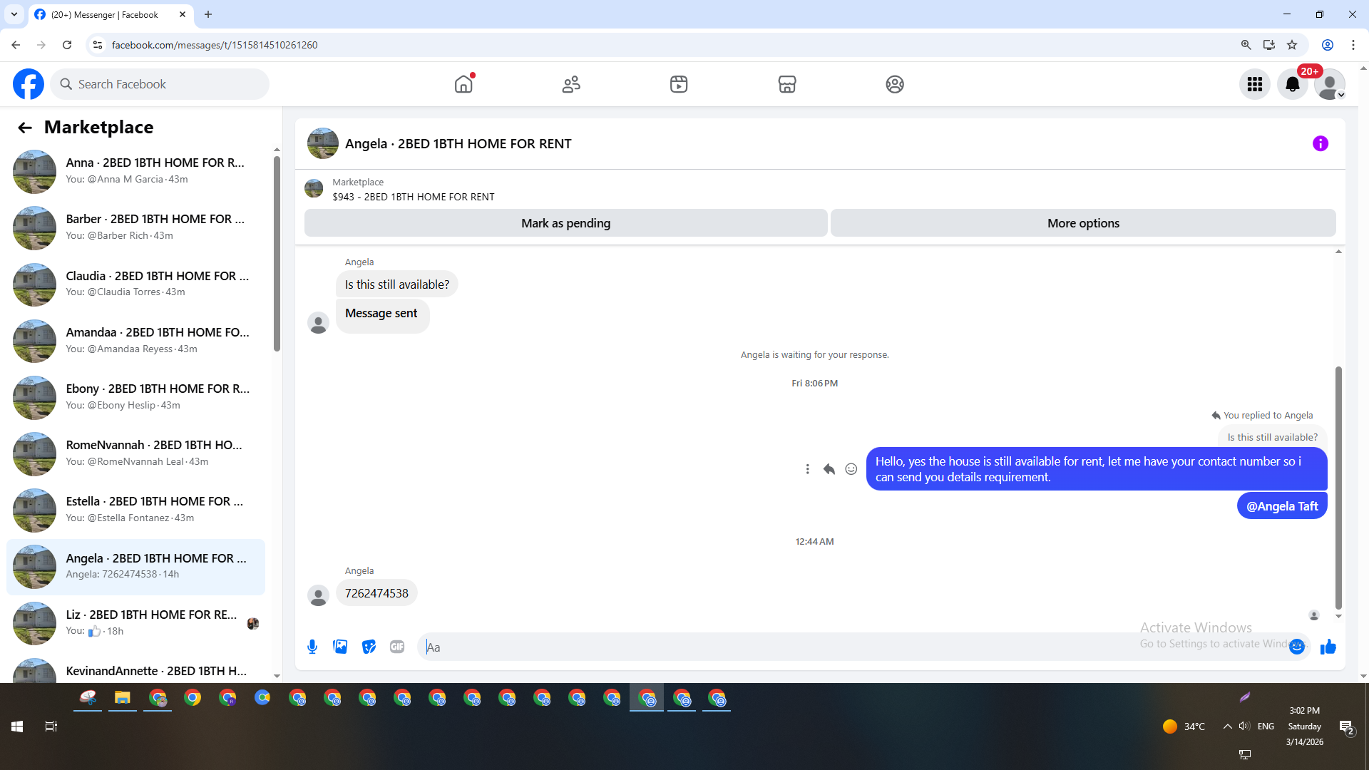Open account profile dropdown
The width and height of the screenshot is (1369, 770).
coord(1330,84)
